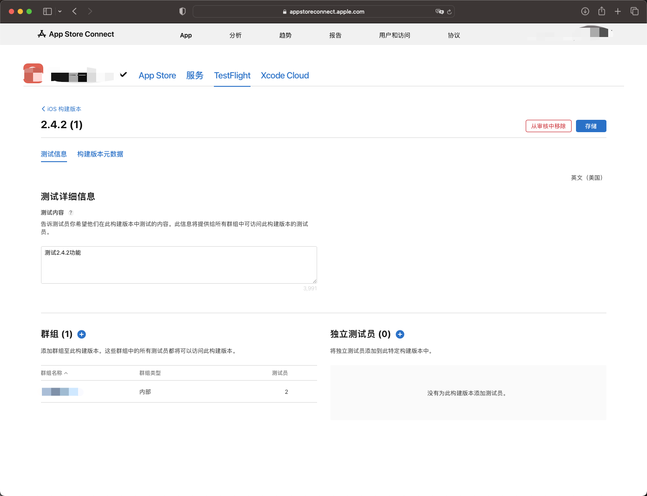Open app switcher chevron next to app name
The height and width of the screenshot is (496, 647).
[123, 74]
